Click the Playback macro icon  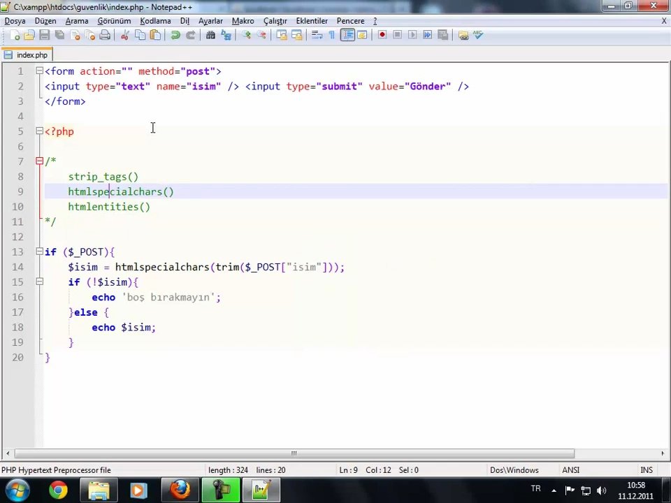click(412, 35)
